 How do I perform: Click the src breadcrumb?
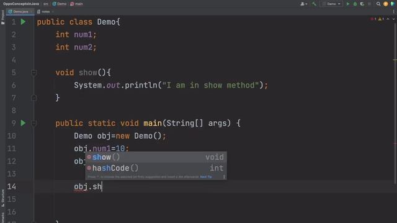[x=45, y=4]
